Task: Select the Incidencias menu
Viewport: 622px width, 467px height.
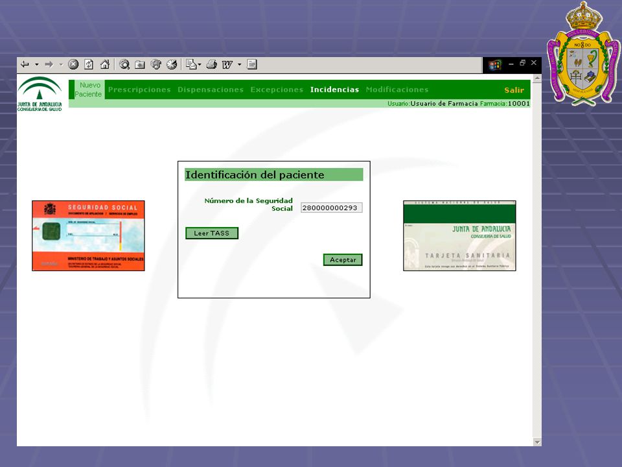Action: [x=334, y=90]
